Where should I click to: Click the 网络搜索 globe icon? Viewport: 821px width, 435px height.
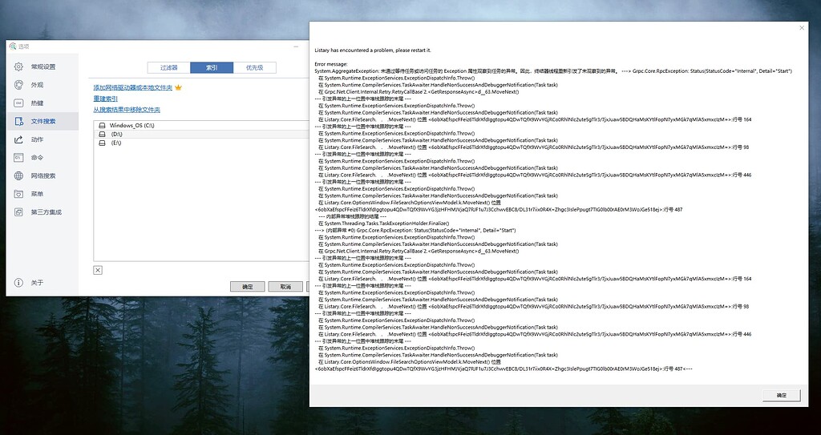pyautogui.click(x=18, y=176)
